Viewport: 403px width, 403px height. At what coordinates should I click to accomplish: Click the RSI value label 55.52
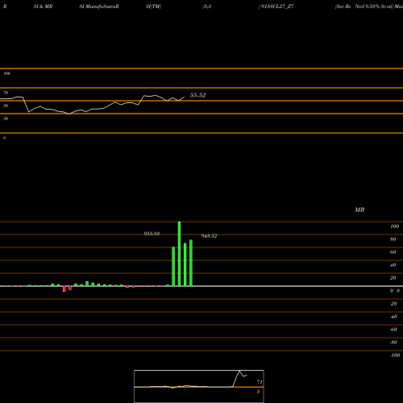197,95
